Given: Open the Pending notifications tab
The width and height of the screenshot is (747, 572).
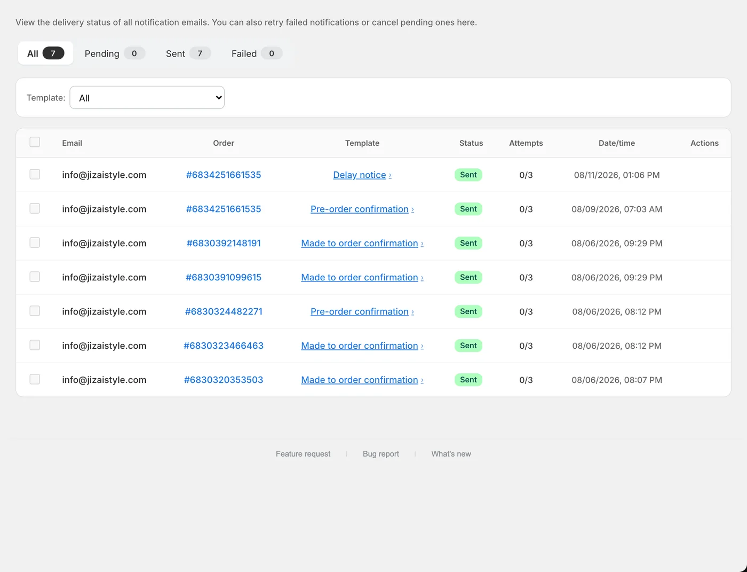Looking at the screenshot, I should coord(115,53).
